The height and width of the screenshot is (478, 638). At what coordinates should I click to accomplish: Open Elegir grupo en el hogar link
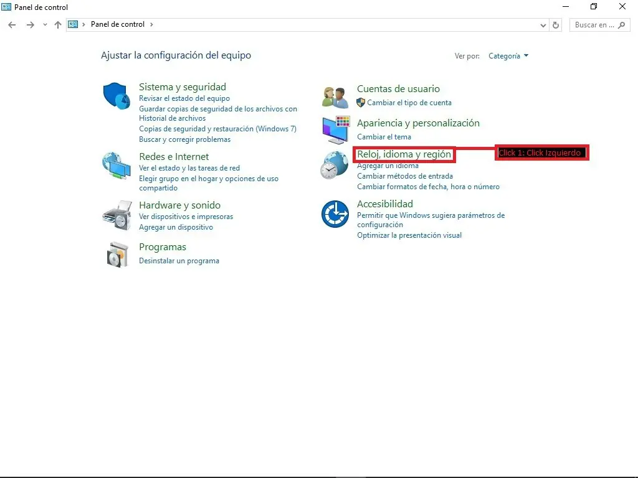pos(209,184)
